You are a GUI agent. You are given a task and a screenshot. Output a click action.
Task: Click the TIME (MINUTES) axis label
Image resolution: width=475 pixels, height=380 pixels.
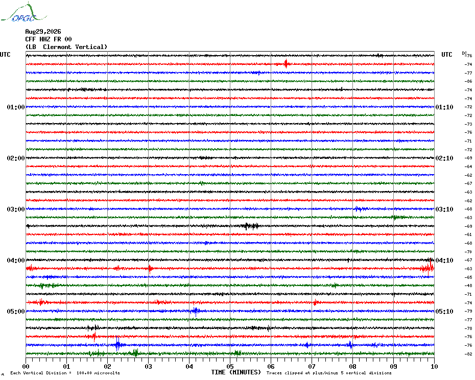click(236, 372)
